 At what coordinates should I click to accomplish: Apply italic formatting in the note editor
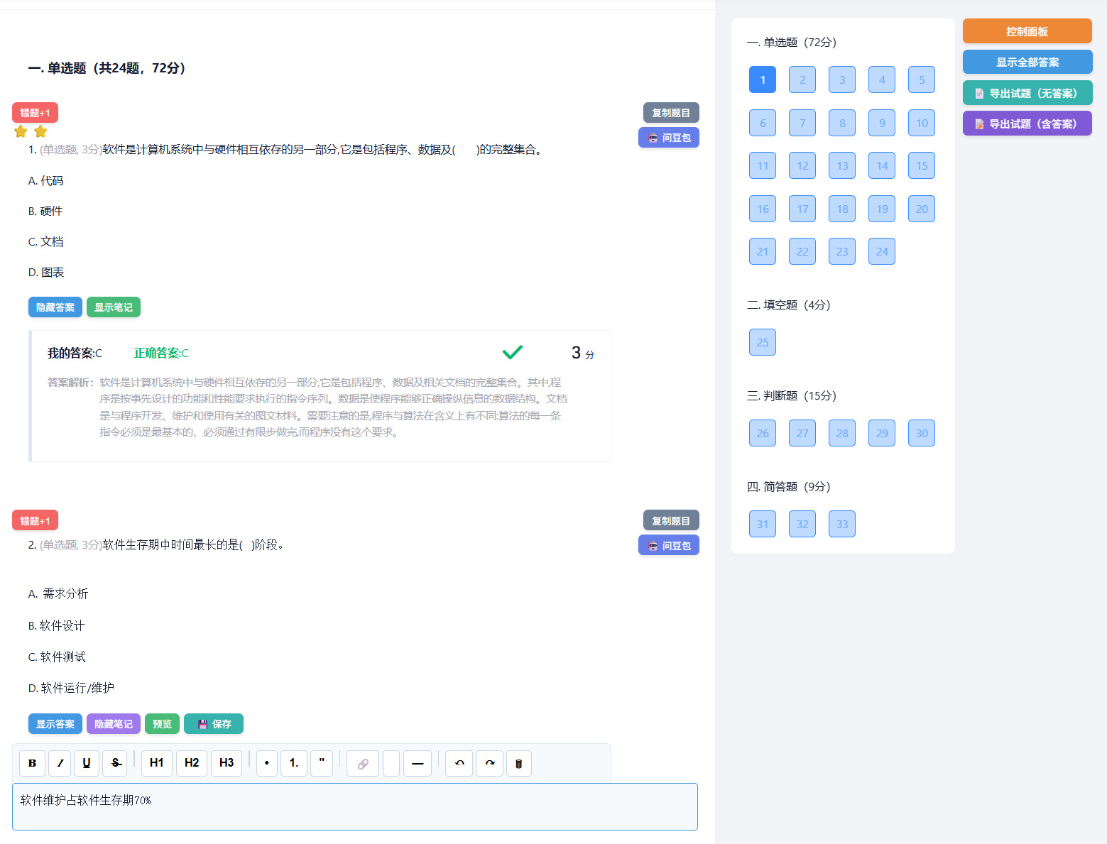60,763
